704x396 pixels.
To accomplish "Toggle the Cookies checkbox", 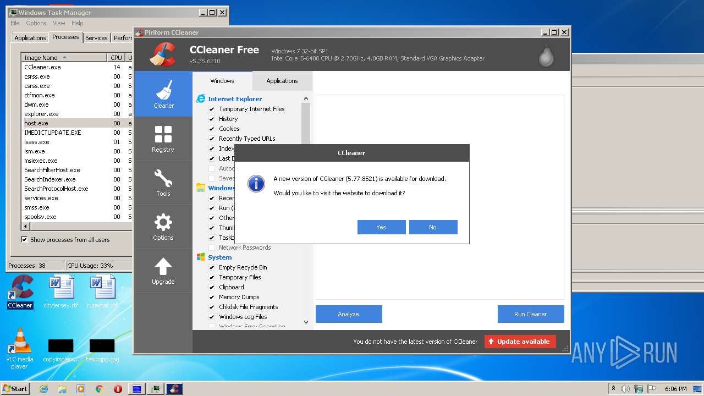I will pyautogui.click(x=212, y=129).
